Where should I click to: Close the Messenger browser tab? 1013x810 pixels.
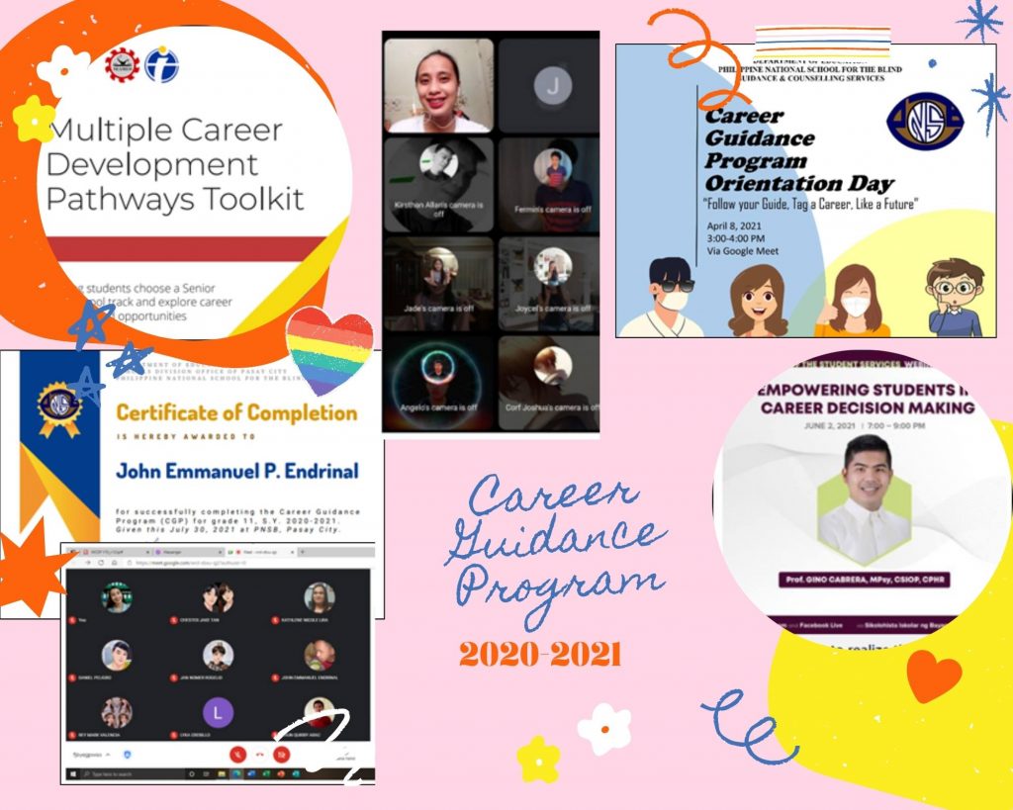(x=220, y=552)
